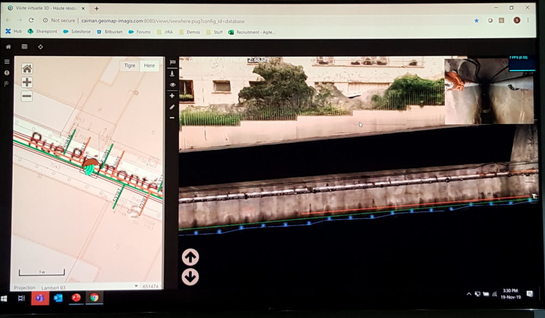The width and height of the screenshot is (545, 318).
Task: Move the 3D view up with arrow
Action: 190,257
